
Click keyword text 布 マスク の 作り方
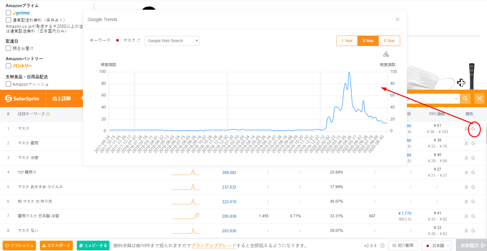click(35, 201)
